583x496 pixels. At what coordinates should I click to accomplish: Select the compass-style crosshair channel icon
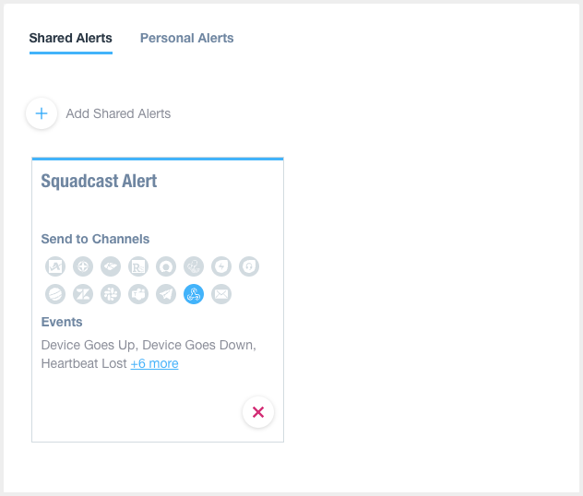coord(83,266)
